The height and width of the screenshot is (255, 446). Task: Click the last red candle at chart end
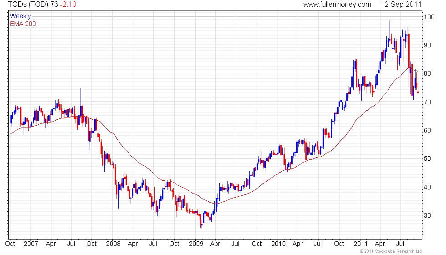pyautogui.click(x=418, y=91)
